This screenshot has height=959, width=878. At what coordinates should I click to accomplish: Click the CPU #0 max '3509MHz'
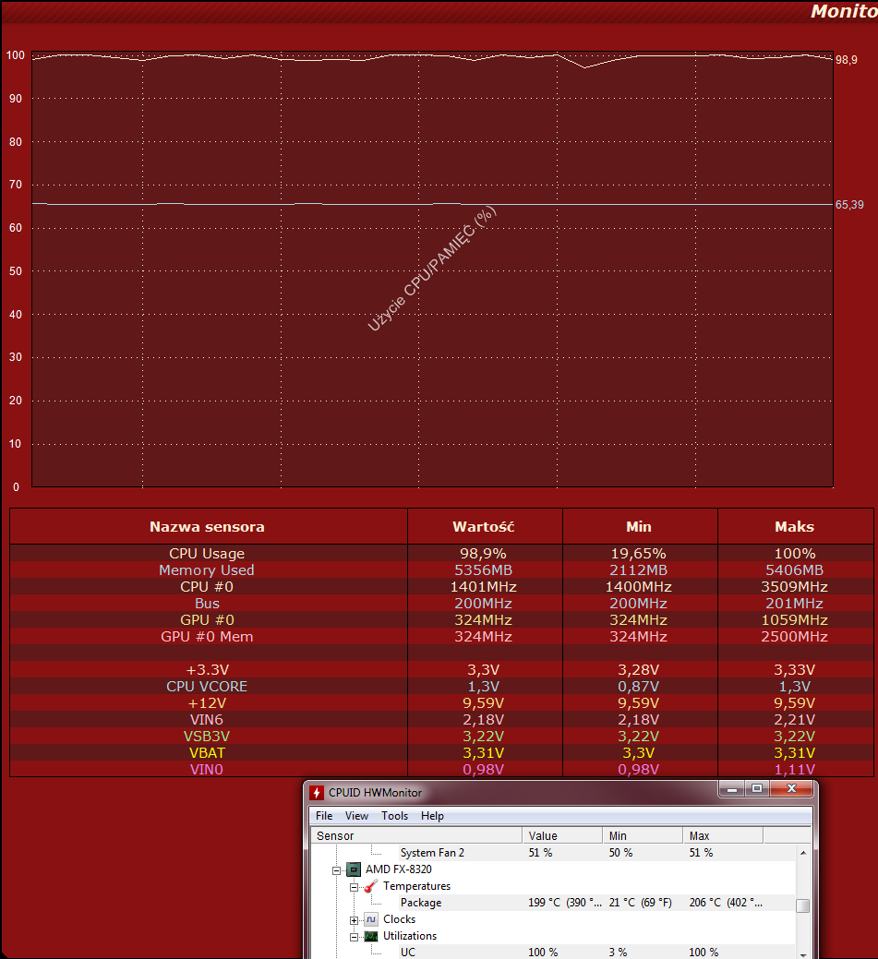794,586
